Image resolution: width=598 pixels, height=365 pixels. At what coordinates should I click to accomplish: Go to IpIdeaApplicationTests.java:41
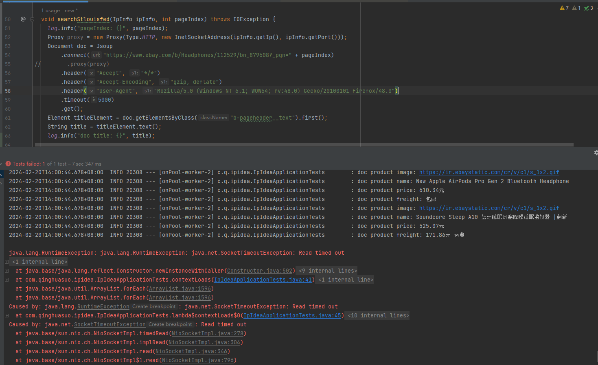tap(263, 280)
